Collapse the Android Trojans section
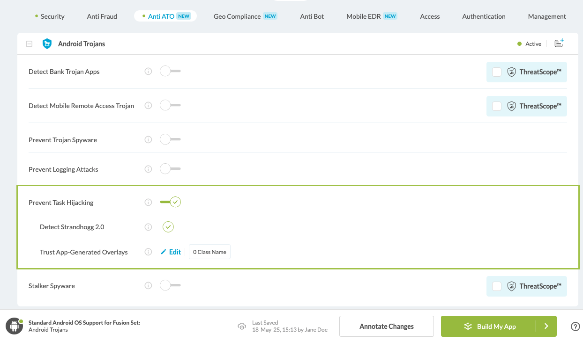This screenshot has height=341, width=583. 29,44
